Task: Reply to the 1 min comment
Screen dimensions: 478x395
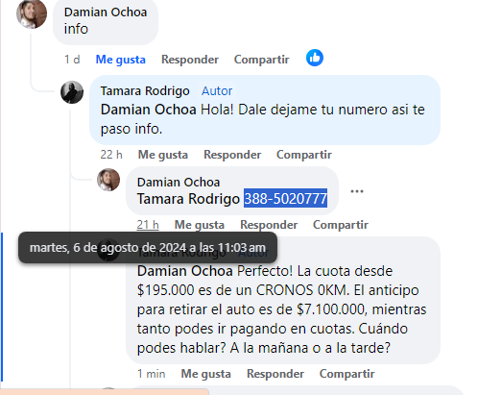Action: point(275,374)
